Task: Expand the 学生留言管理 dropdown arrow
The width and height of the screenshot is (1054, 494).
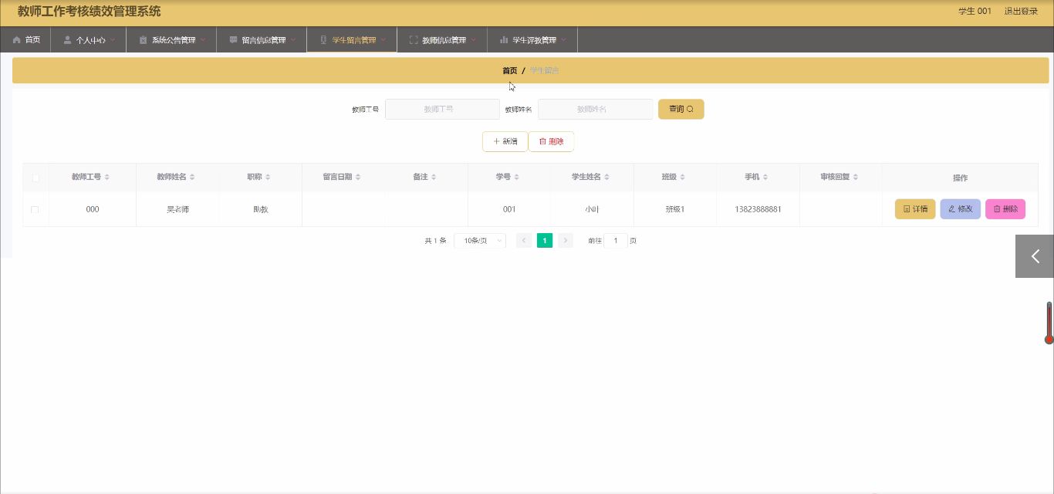Action: (x=383, y=39)
